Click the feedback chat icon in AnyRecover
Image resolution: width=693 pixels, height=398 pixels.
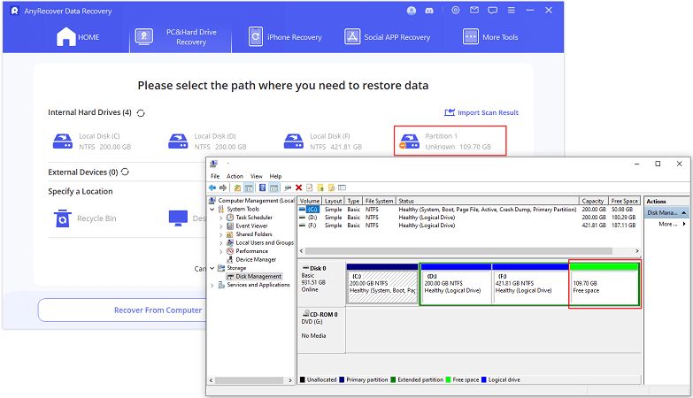492,10
